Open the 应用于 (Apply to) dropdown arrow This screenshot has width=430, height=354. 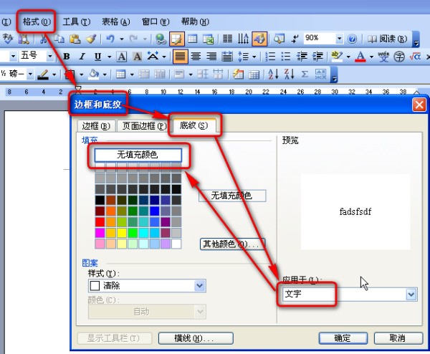click(411, 295)
